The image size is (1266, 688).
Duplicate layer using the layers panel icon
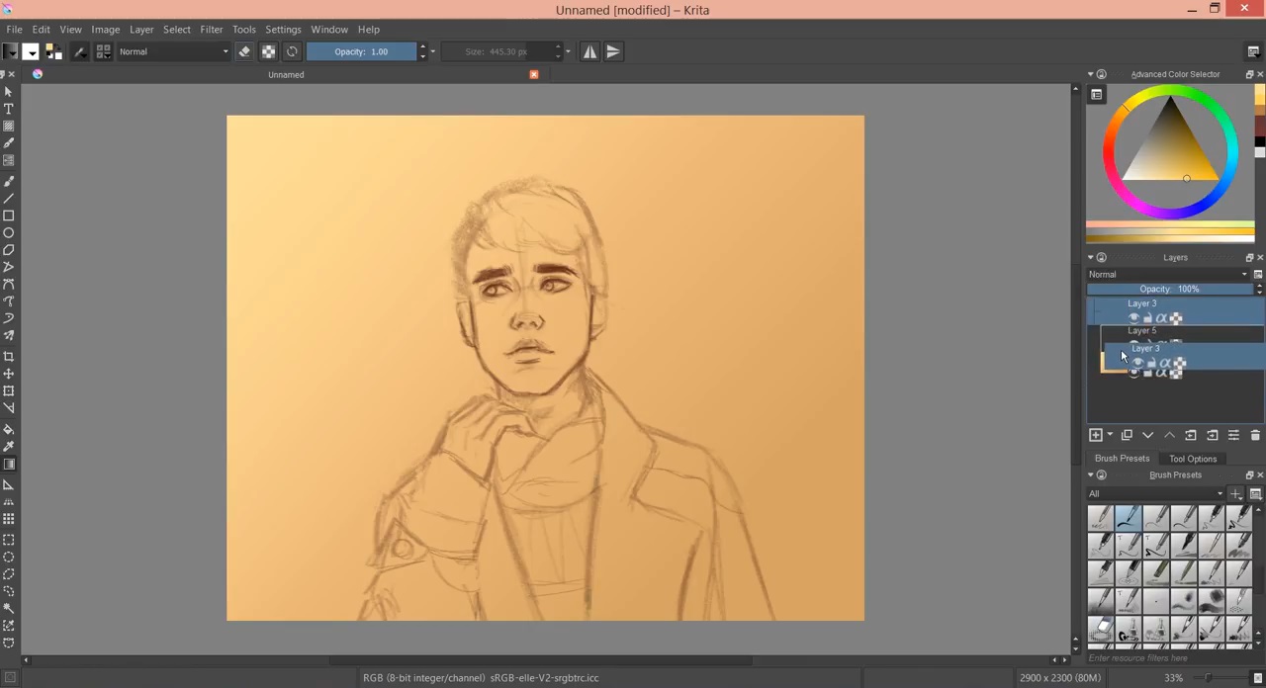[x=1127, y=435]
